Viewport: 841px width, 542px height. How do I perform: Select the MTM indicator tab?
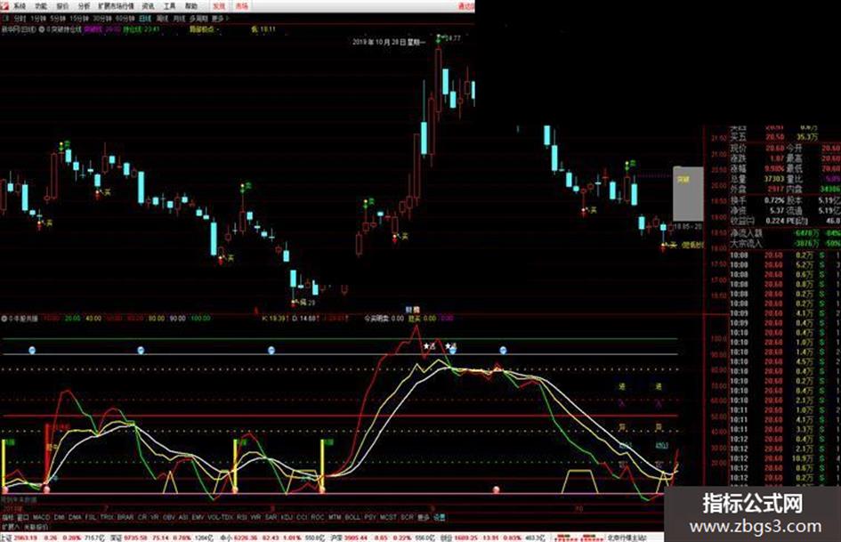335,517
